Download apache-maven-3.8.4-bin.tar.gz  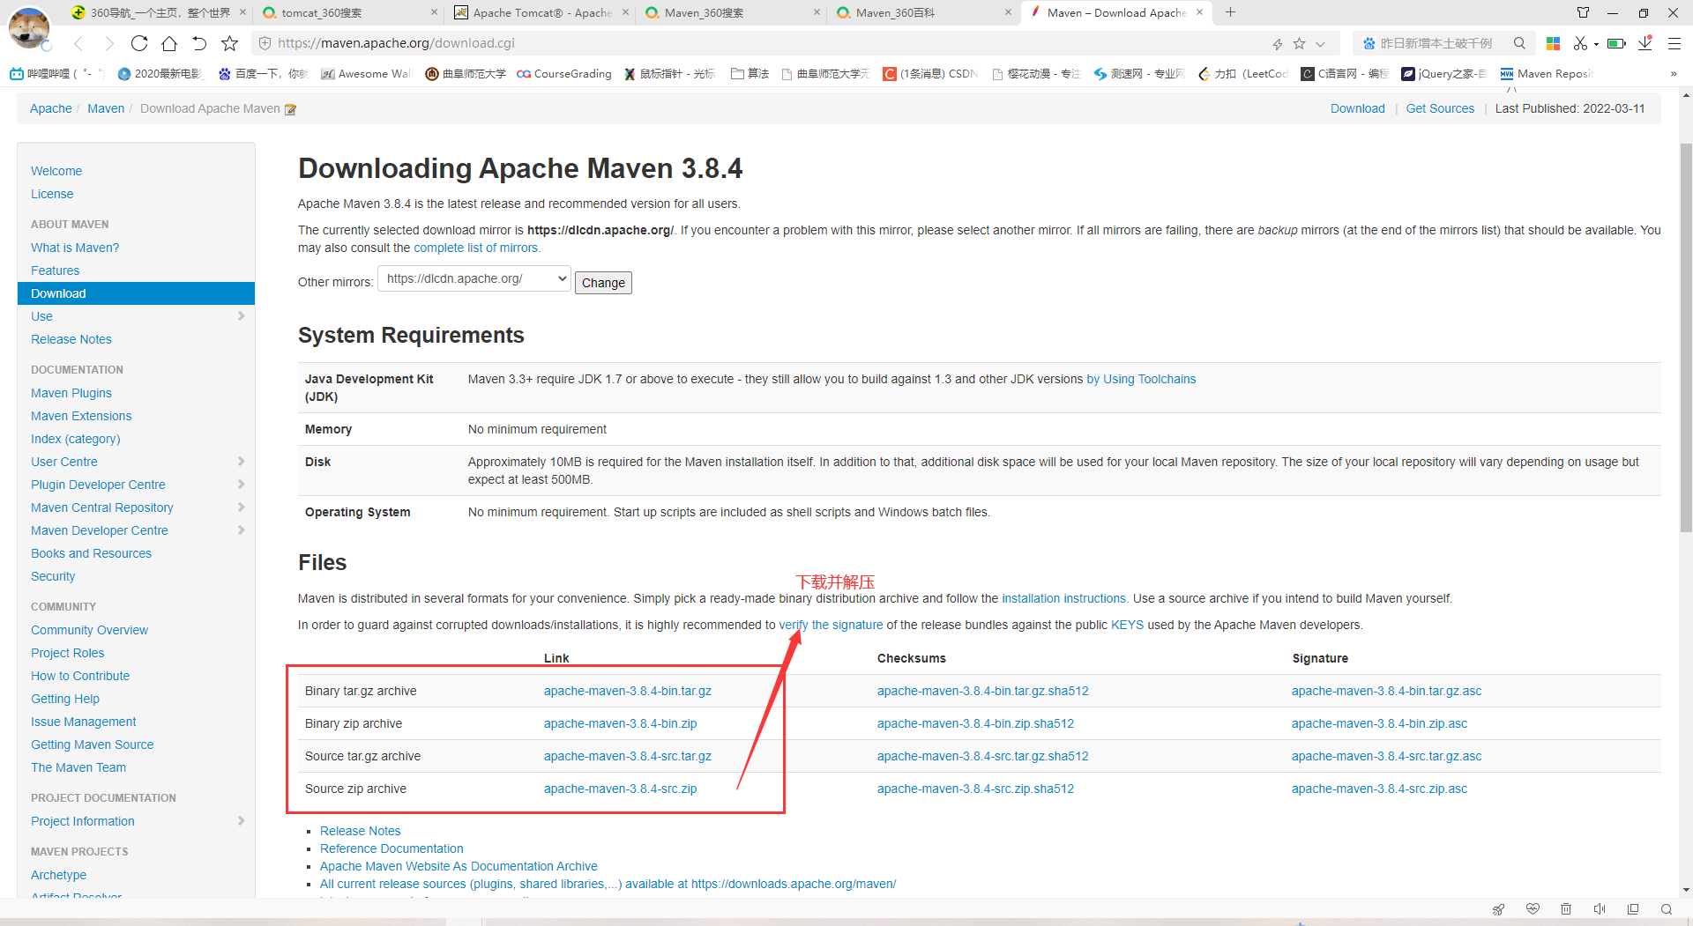tap(627, 691)
